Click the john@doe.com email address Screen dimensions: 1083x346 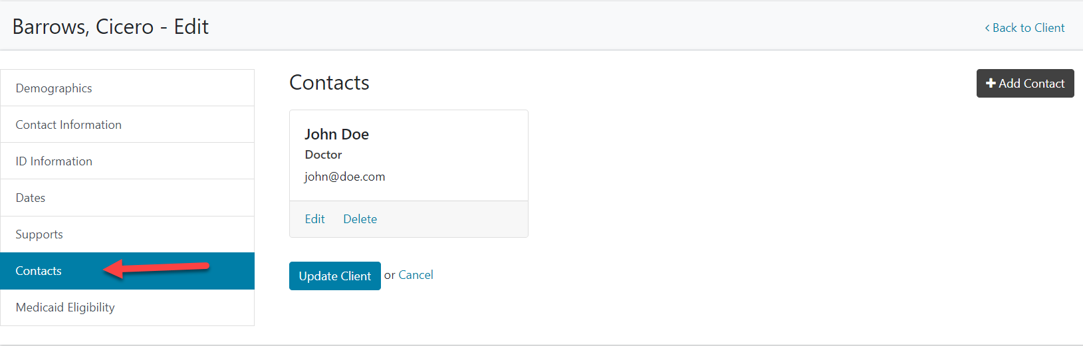344,177
